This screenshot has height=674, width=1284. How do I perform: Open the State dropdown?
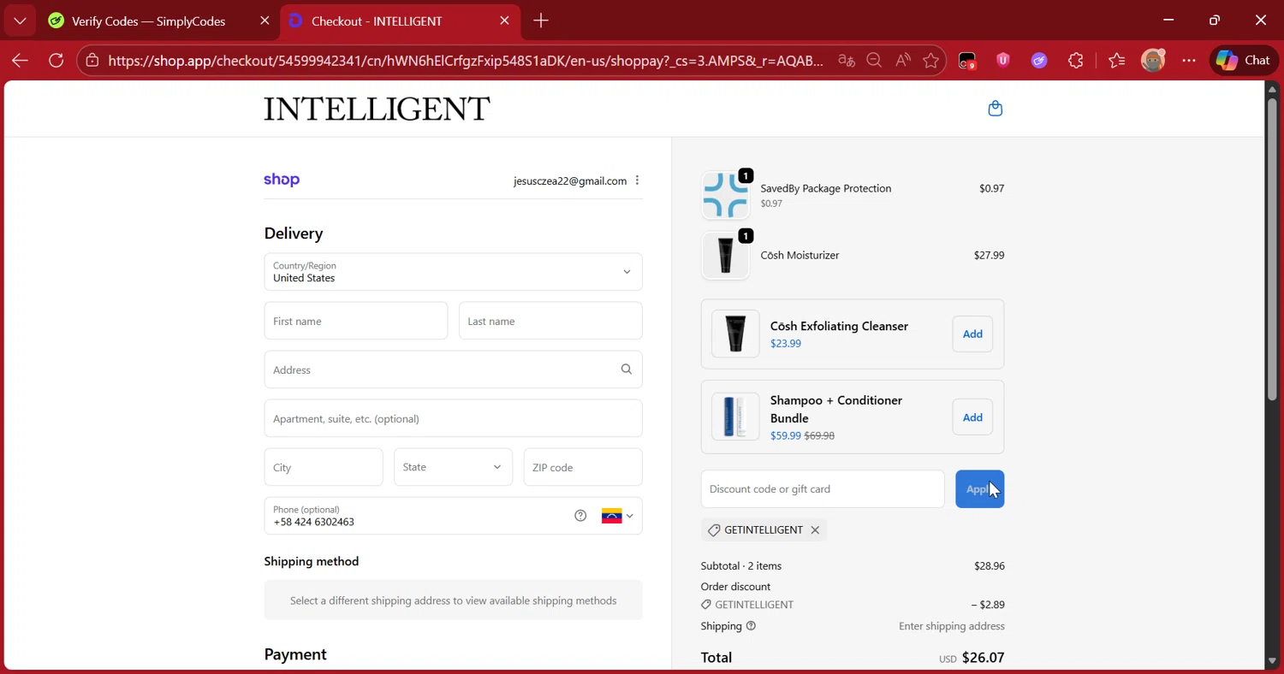click(453, 467)
